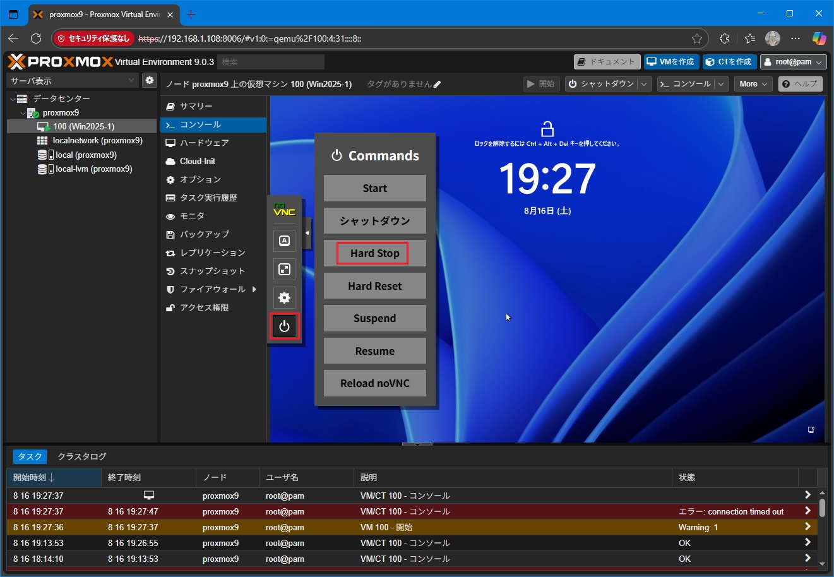
Task: Click Hard Stop command
Action: click(x=375, y=253)
